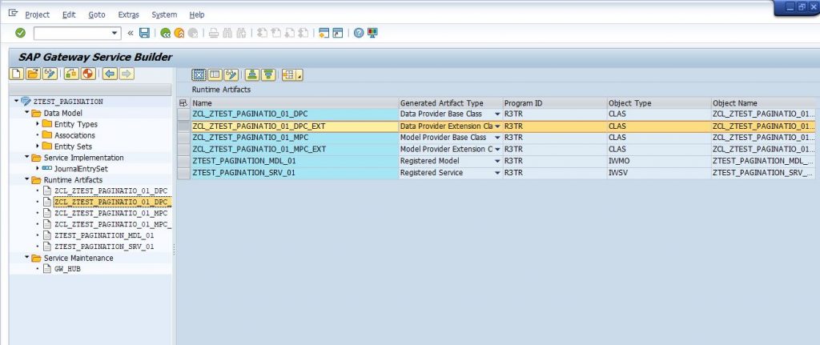Open the Project menu

[x=37, y=14]
